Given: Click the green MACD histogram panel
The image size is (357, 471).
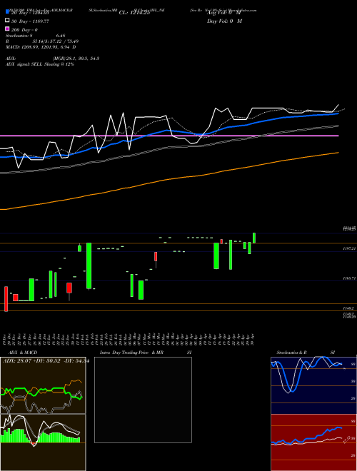Looking at the screenshot, I should [x=43, y=442].
